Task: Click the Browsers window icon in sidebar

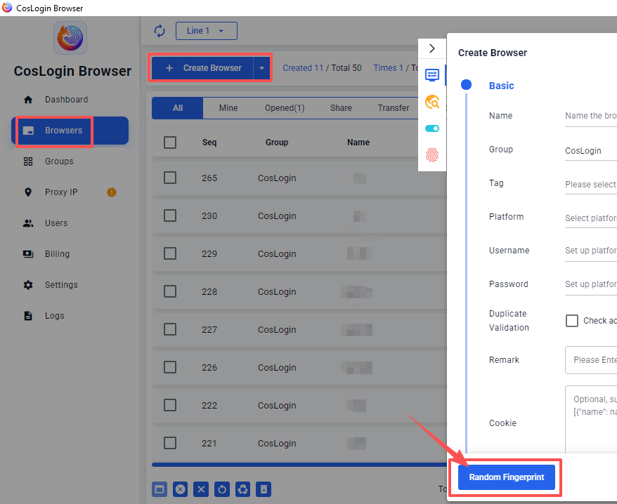Action: tap(28, 131)
